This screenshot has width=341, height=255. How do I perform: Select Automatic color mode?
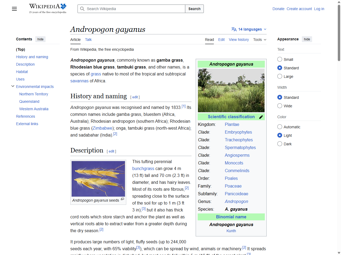coord(280,127)
